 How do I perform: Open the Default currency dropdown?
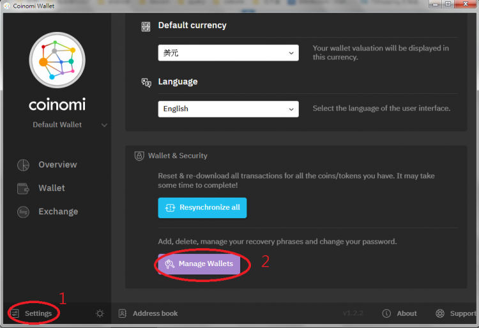[228, 53]
